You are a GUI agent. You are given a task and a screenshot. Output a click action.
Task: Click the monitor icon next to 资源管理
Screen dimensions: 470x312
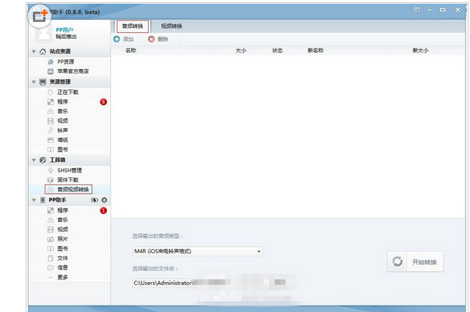tap(43, 82)
